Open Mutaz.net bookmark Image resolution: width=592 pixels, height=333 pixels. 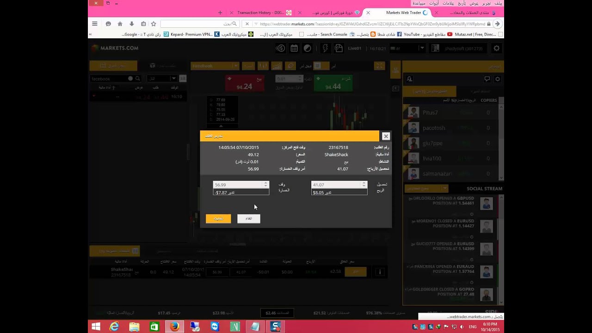point(475,34)
